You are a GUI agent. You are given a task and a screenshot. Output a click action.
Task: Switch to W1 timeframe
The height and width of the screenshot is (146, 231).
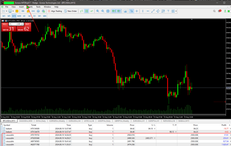pyautogui.click(x=39, y=16)
